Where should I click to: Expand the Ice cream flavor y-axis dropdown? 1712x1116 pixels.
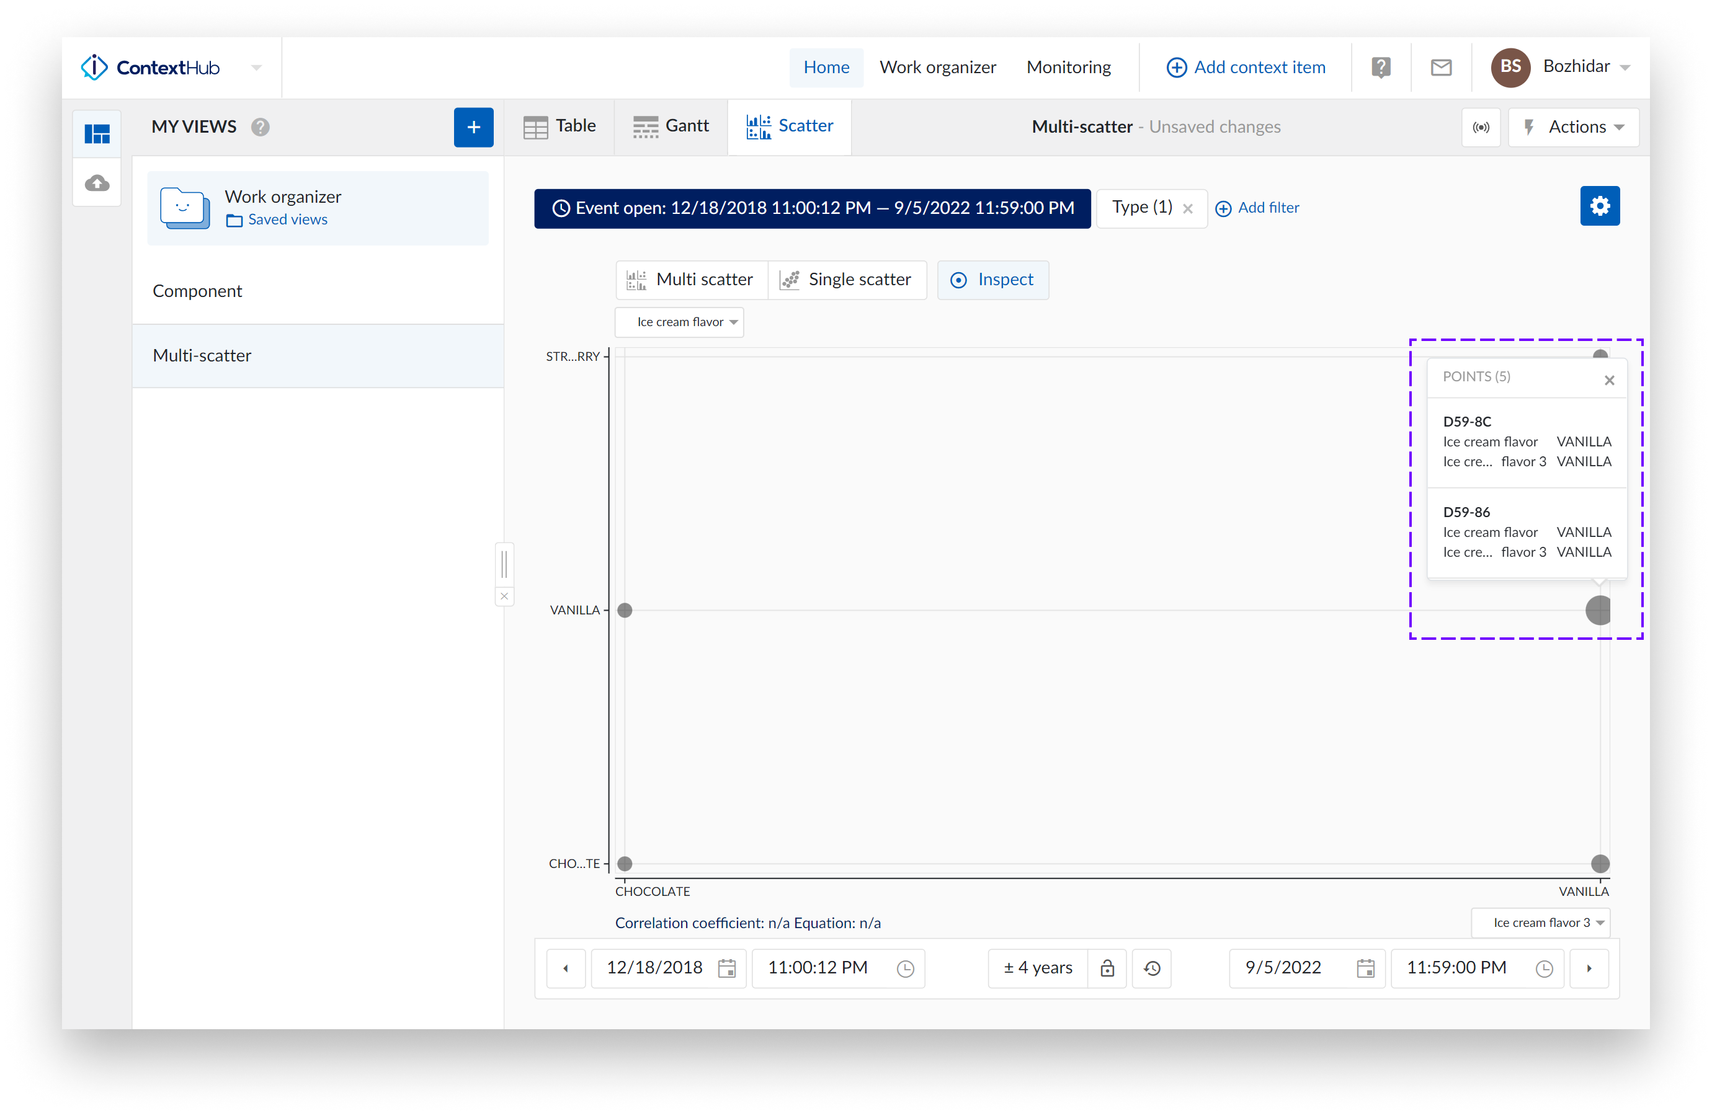(679, 322)
